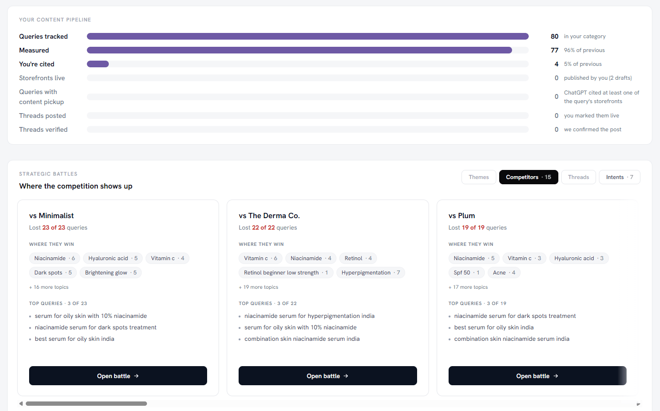Click the horizontal scrollbar thumb under the cards
Image resolution: width=660 pixels, height=411 pixels.
[86, 404]
